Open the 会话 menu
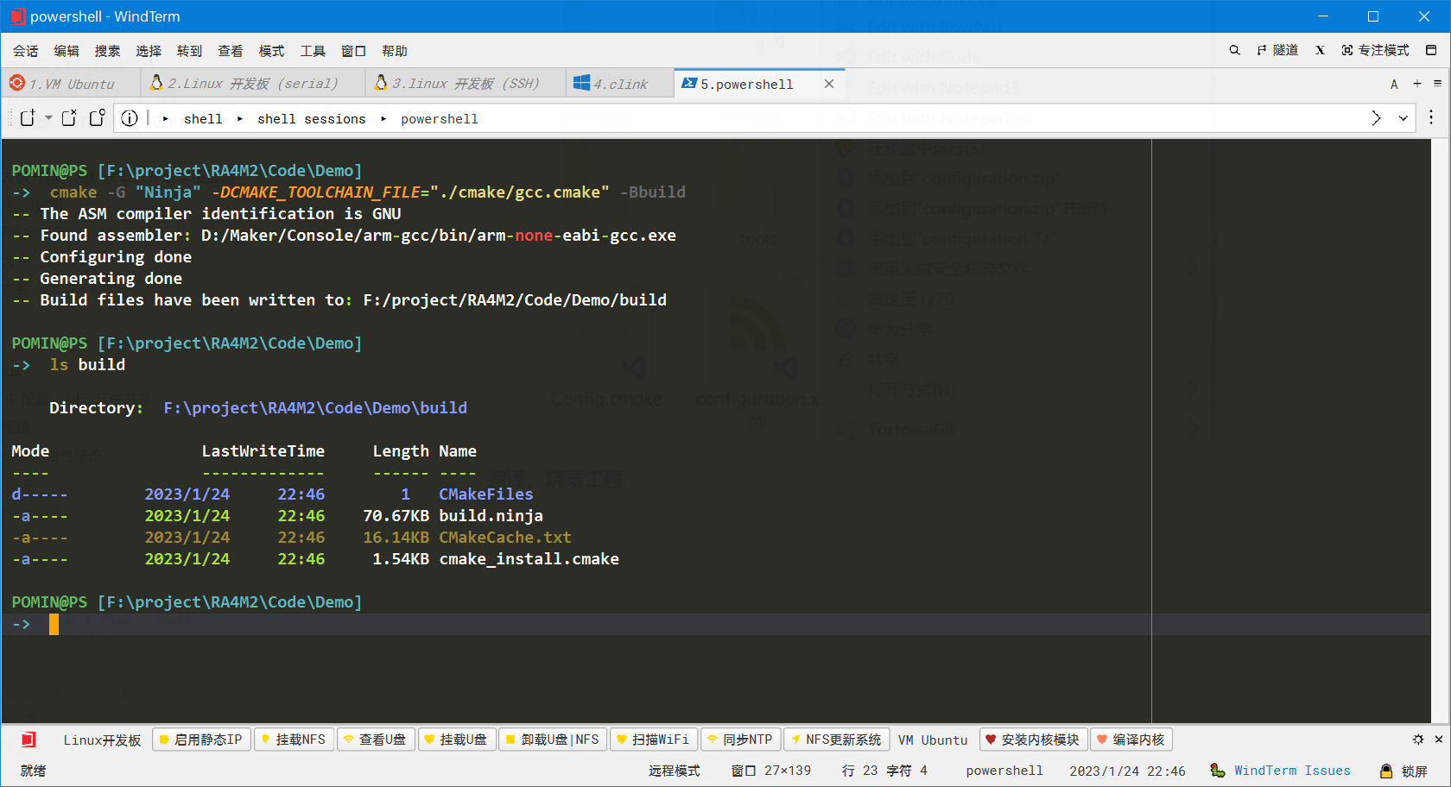The height and width of the screenshot is (787, 1451). (x=26, y=51)
